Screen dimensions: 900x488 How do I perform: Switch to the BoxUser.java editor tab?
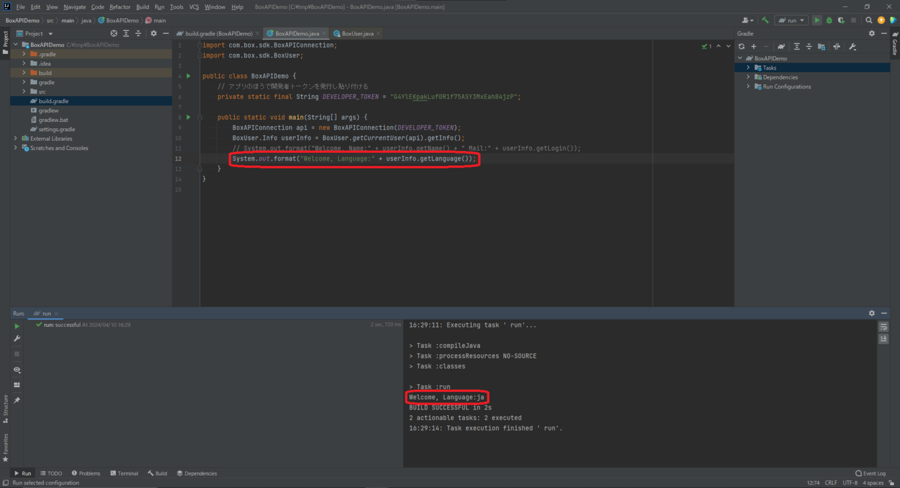357,34
